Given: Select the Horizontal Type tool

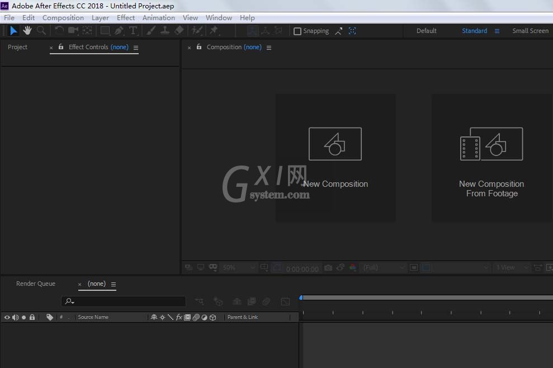Looking at the screenshot, I should pos(133,31).
